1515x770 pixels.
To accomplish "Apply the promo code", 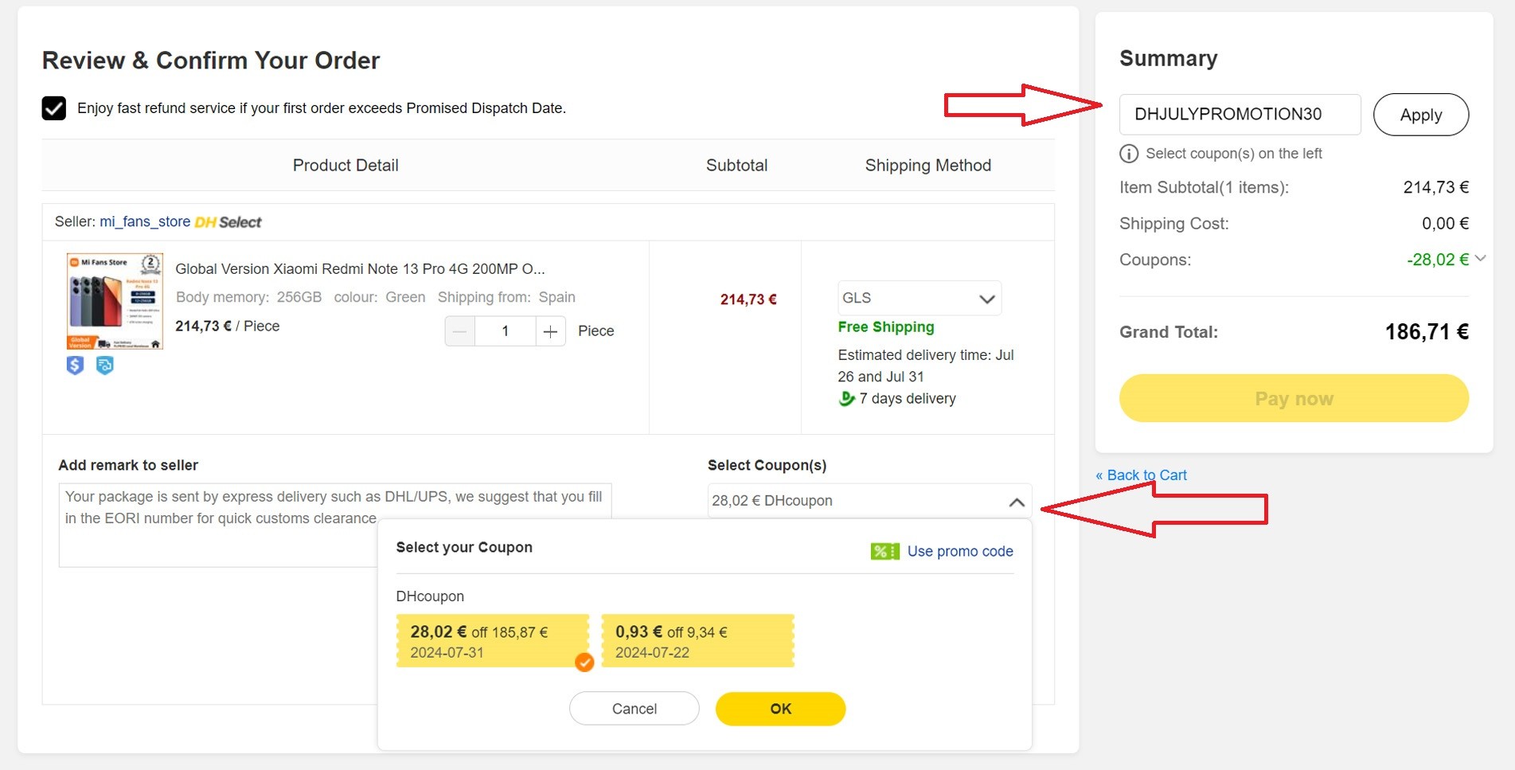I will coord(1420,115).
